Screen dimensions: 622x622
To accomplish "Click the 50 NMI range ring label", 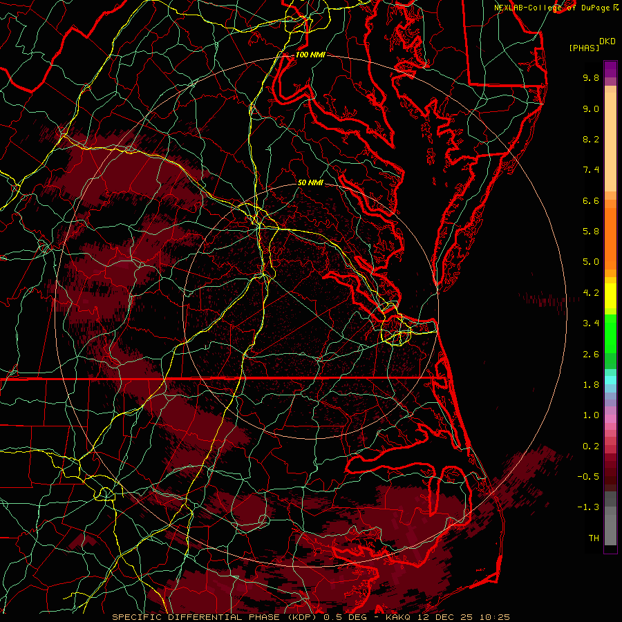I will (310, 182).
